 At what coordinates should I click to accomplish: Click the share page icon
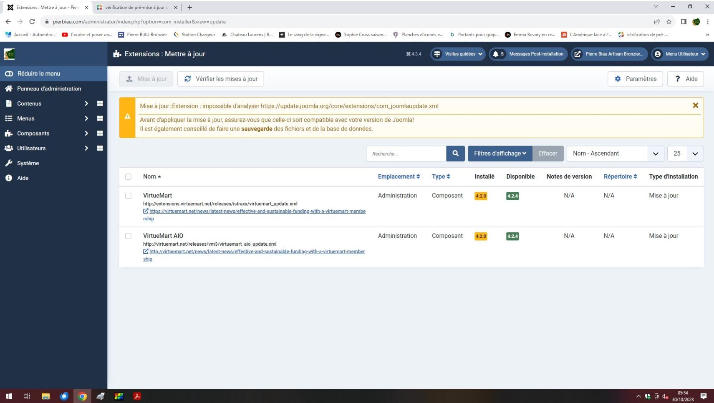(x=657, y=22)
